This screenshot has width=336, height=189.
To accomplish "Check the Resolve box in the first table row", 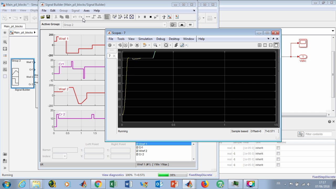I will pos(278,148).
